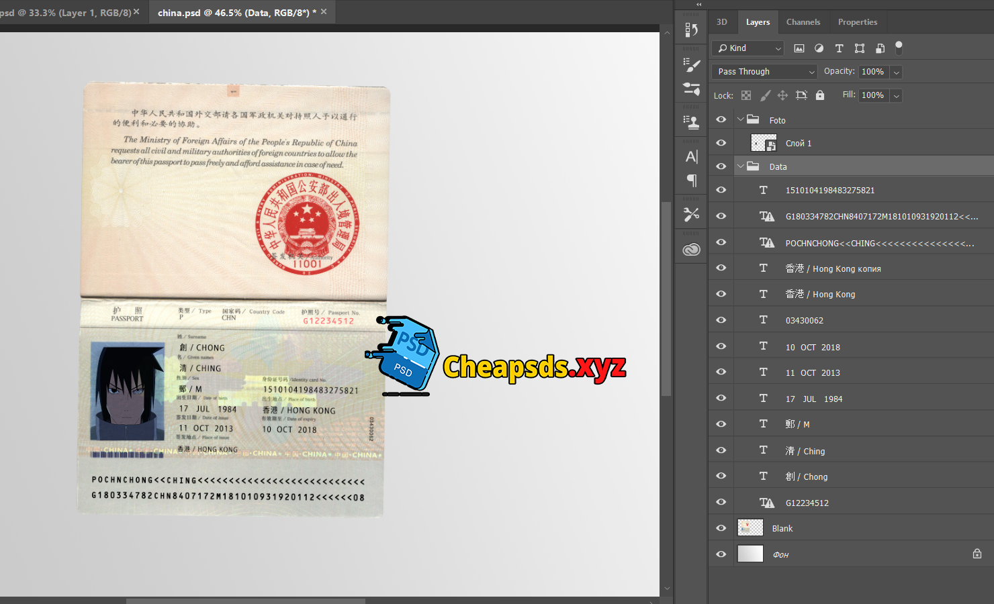Open the Character panel icon
Screen dimensions: 994x604
pos(691,156)
